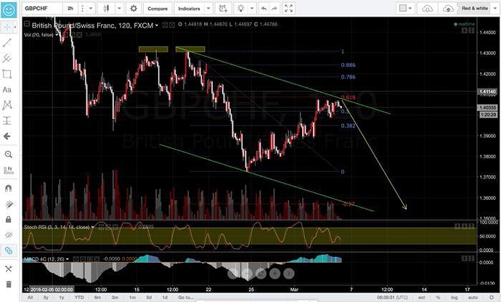The image size is (501, 302).
Task: Open chart properties gear icon
Action: click(134, 9)
